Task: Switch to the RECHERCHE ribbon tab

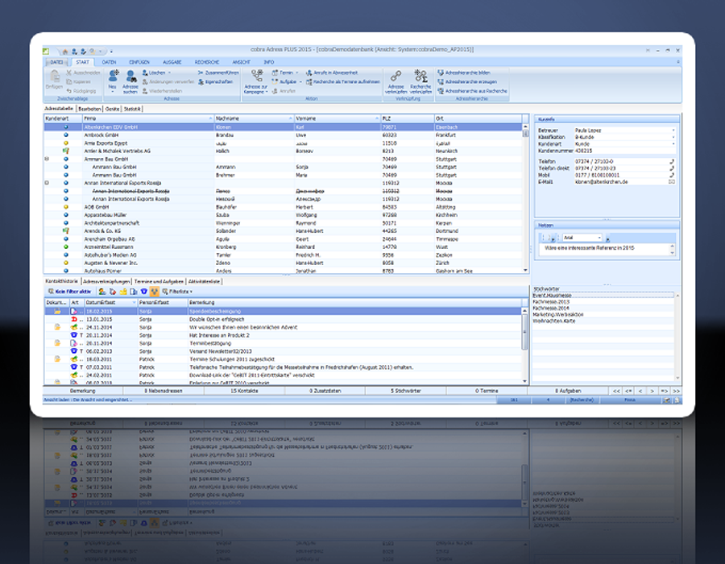Action: click(207, 62)
